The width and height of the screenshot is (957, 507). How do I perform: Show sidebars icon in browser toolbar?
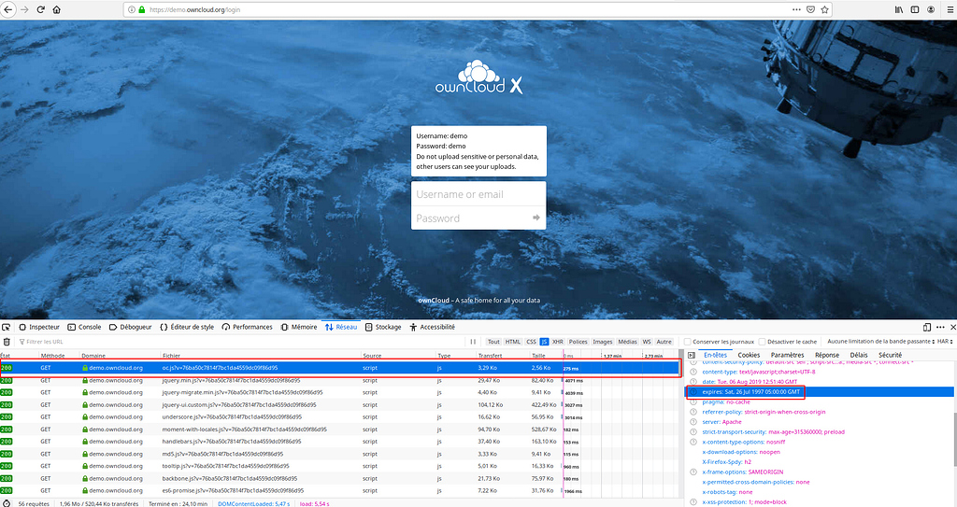[x=915, y=9]
